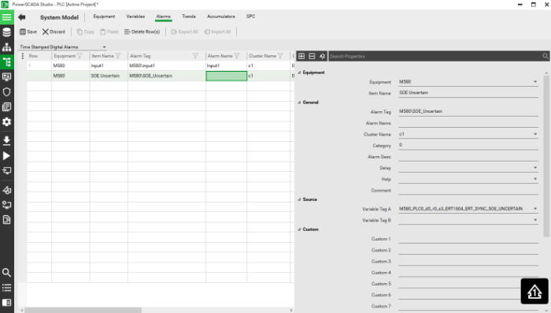Open the Cluster Name c1 property dropdown

535,134
